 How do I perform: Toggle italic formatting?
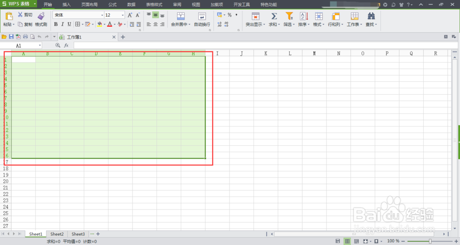63,24
